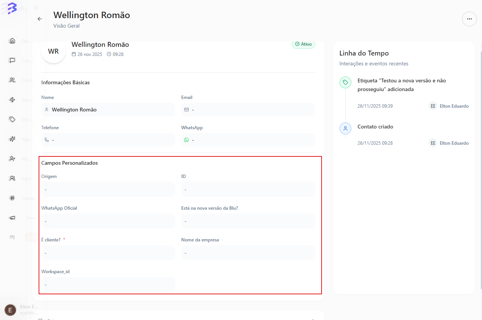This screenshot has height=320, width=482.
Task: Click the add-member sidebar icon
Action: click(x=12, y=159)
